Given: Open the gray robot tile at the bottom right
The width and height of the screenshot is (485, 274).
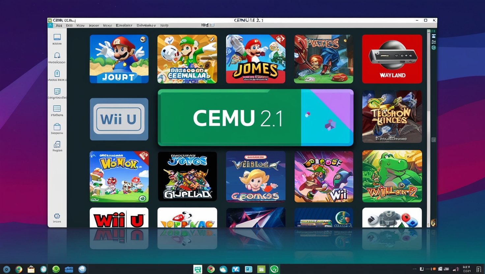Looking at the screenshot, I should click(392, 218).
